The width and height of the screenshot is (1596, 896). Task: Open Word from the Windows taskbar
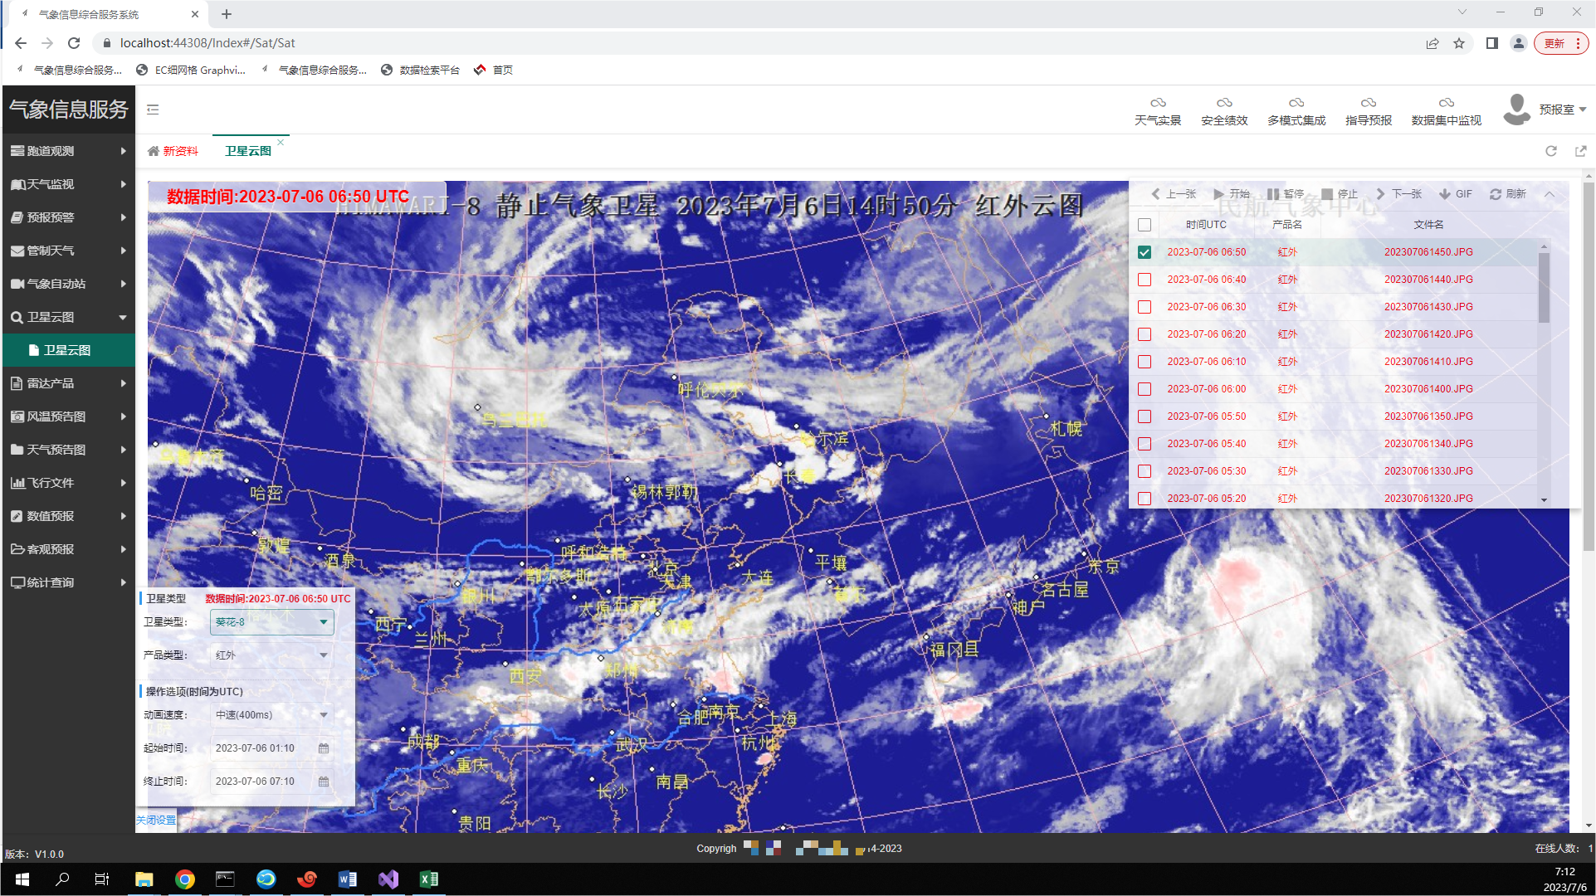tap(348, 879)
